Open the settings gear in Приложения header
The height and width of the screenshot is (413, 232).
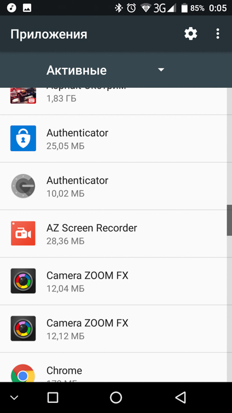pyautogui.click(x=190, y=34)
